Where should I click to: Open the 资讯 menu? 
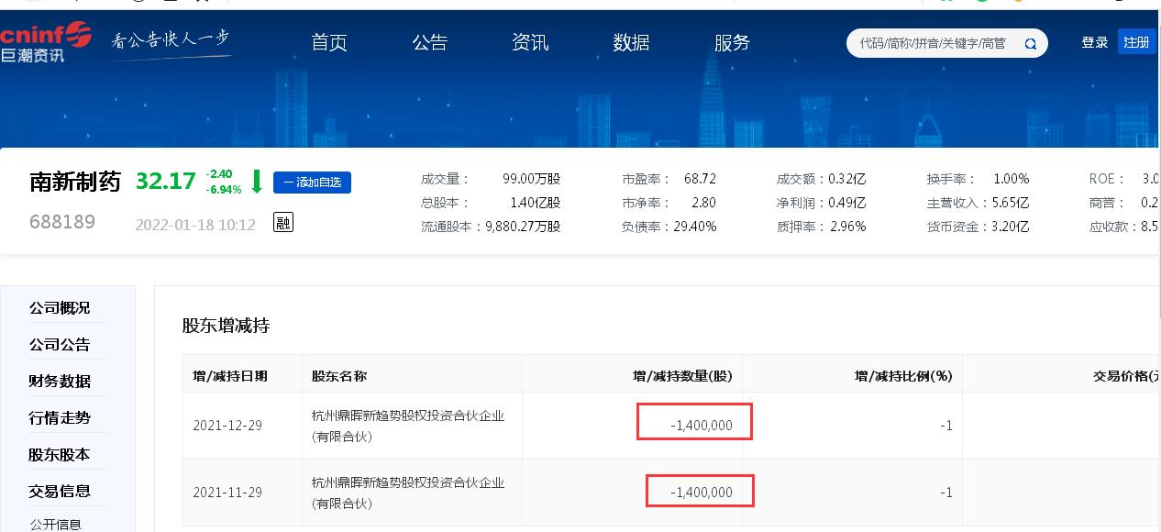tap(531, 42)
